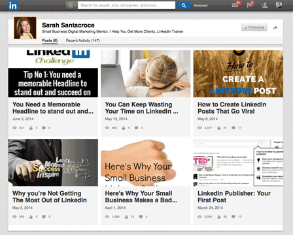Click views eye icon on April 1 post
Screen dimensions: 293x235
pyautogui.click(x=107, y=217)
